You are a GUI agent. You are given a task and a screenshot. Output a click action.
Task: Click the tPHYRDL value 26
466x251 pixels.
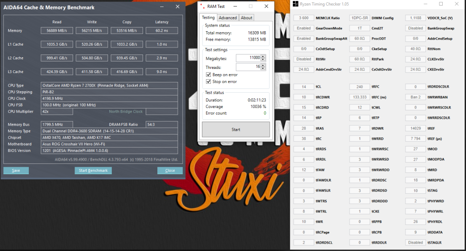tap(415, 222)
